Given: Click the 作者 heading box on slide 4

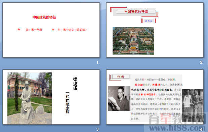Looking at the screenshot, I should 121,77.
